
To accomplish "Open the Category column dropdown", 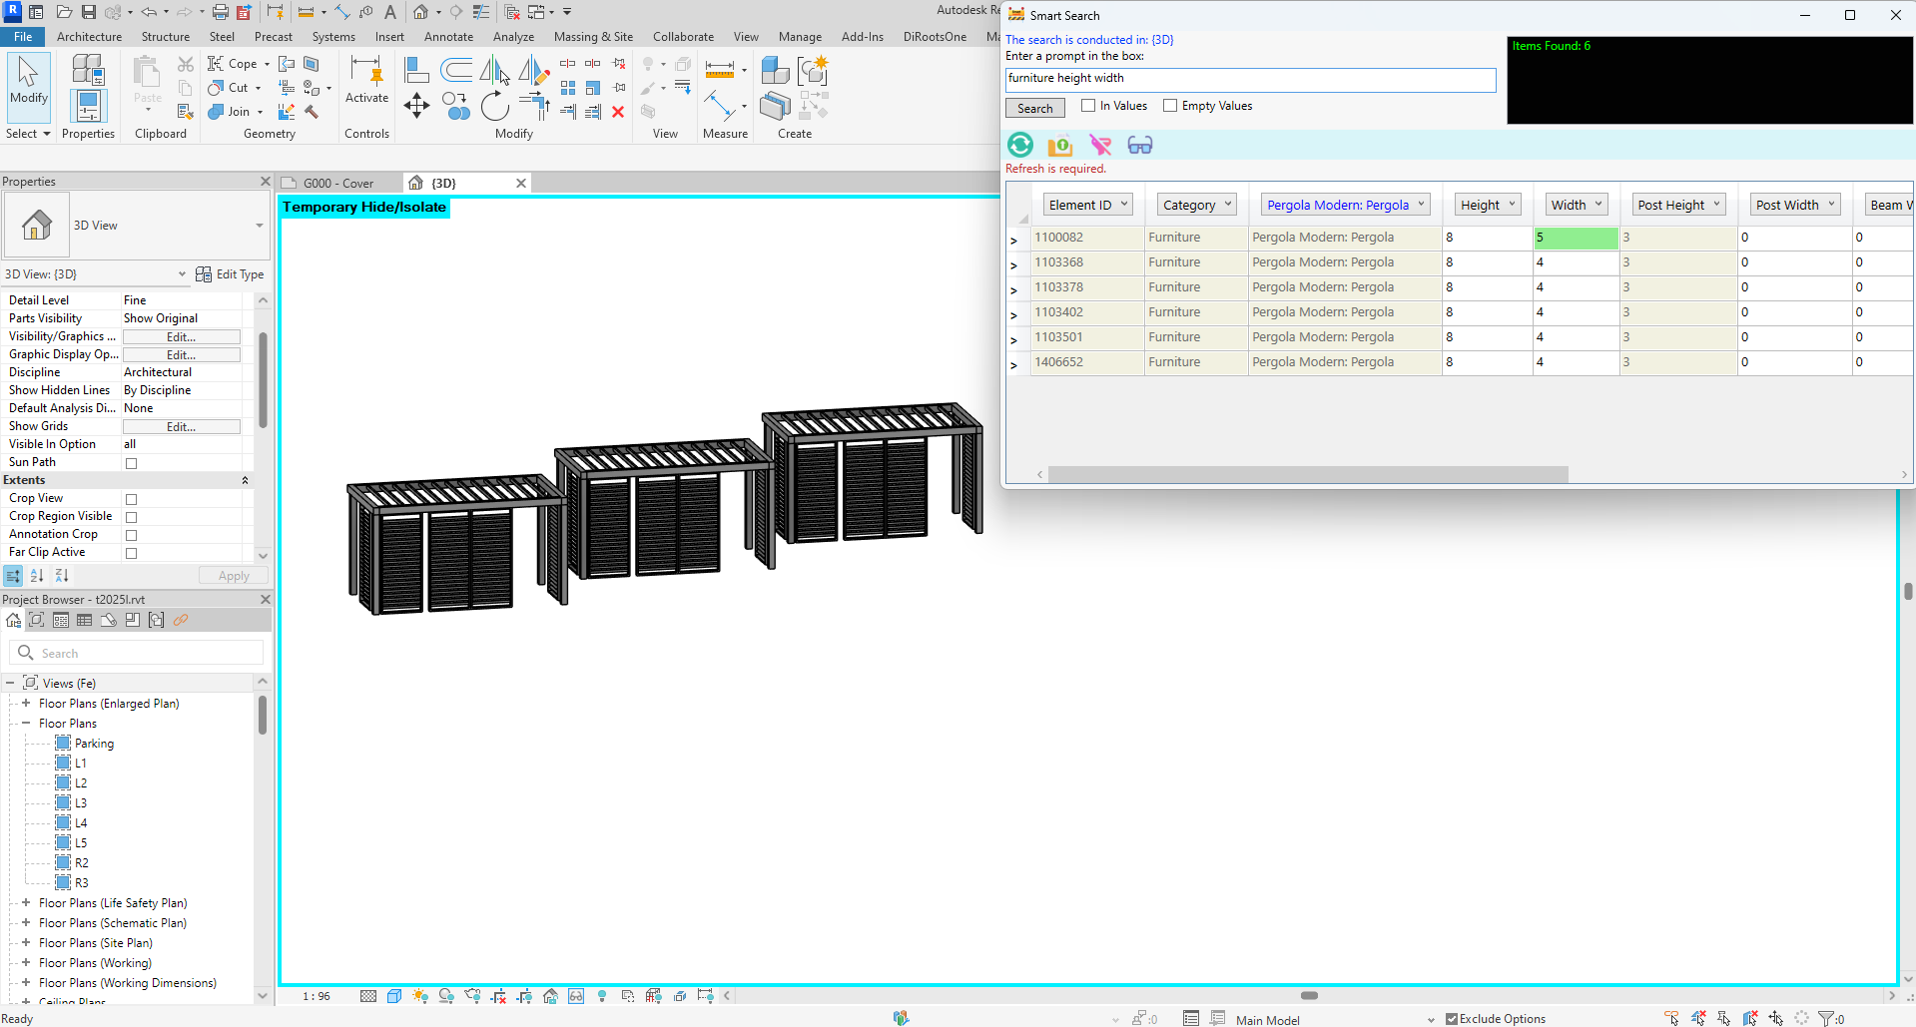I will click(x=1227, y=205).
